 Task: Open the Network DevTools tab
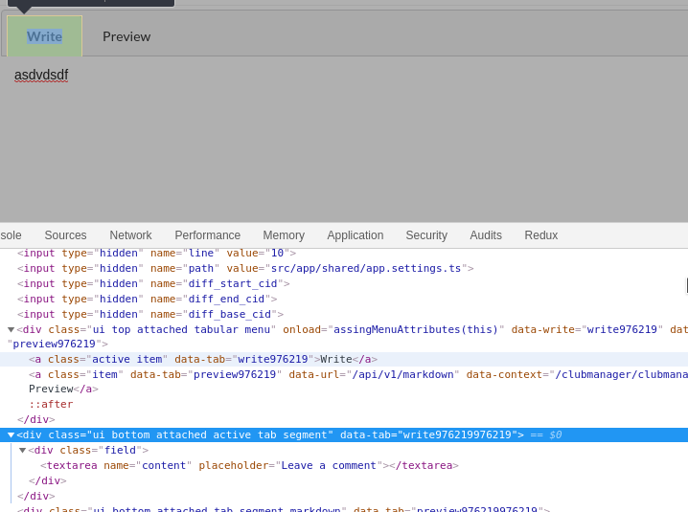point(130,235)
